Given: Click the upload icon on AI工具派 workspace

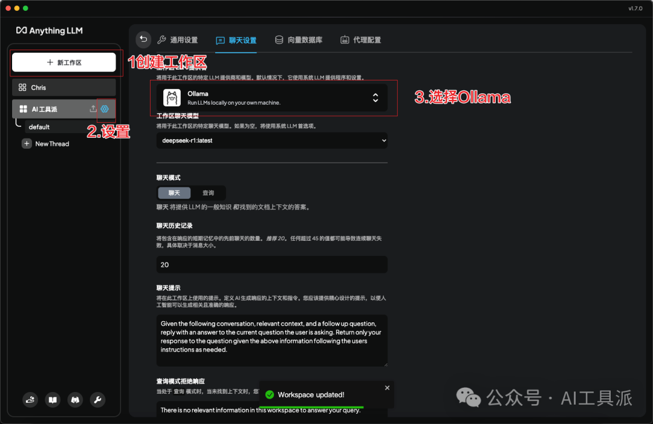Looking at the screenshot, I should coord(93,109).
